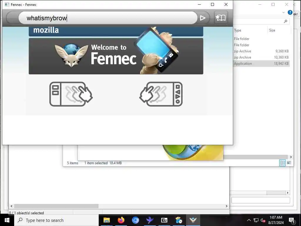This screenshot has height=226, width=301.
Task: Open the installer package taskbar icon
Action: (178, 220)
